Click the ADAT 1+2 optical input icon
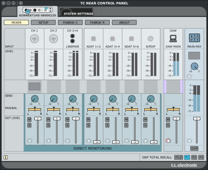The width and height of the screenshot is (208, 170). [x=93, y=39]
